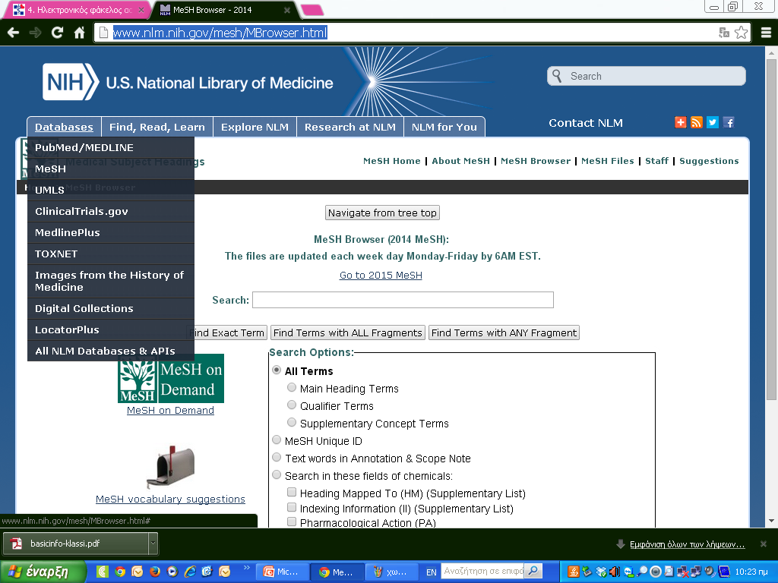Choose ClinicalTrials.gov from dropdown
Image resolution: width=778 pixels, height=583 pixels.
point(111,212)
